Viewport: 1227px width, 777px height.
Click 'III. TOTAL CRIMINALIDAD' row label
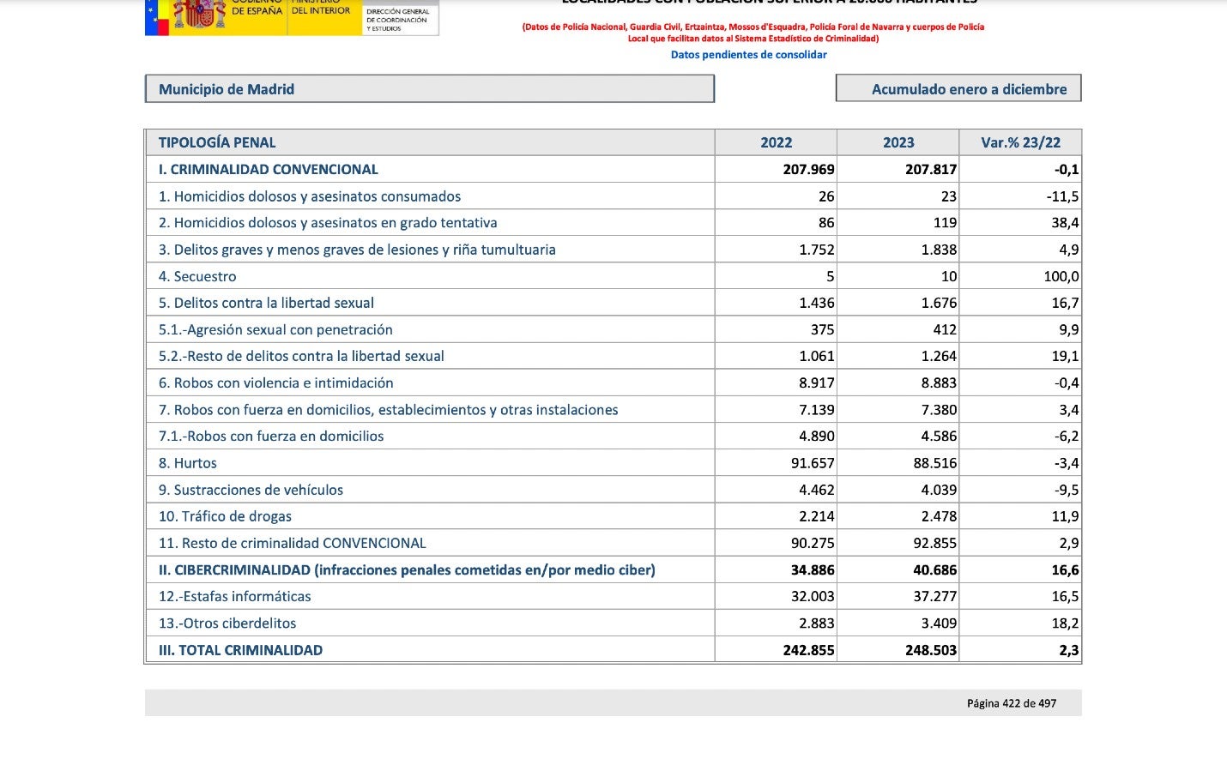click(x=240, y=650)
